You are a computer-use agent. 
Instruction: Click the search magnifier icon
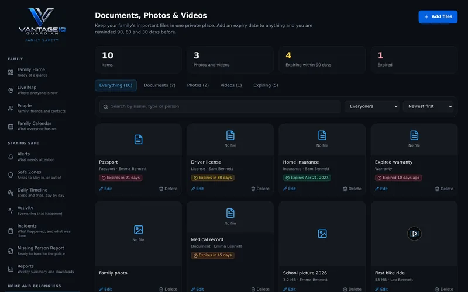106,107
